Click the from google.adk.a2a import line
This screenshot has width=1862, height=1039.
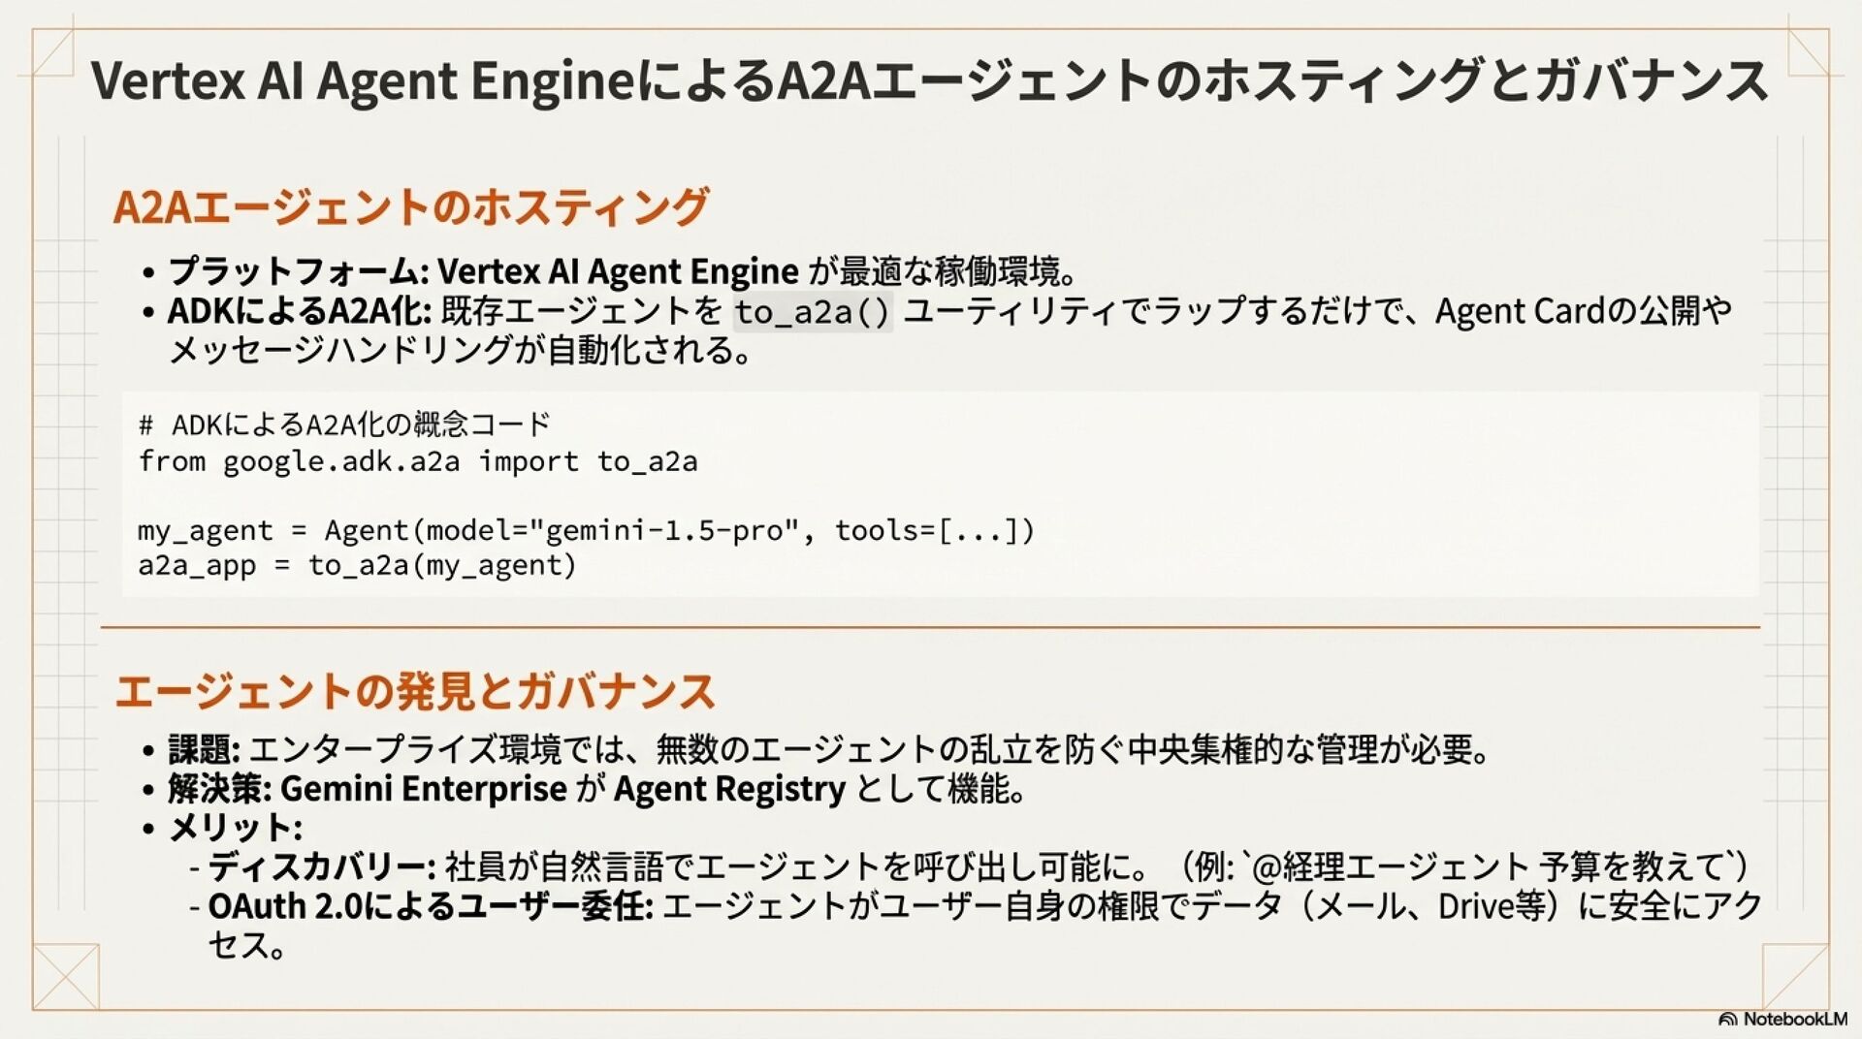[418, 461]
